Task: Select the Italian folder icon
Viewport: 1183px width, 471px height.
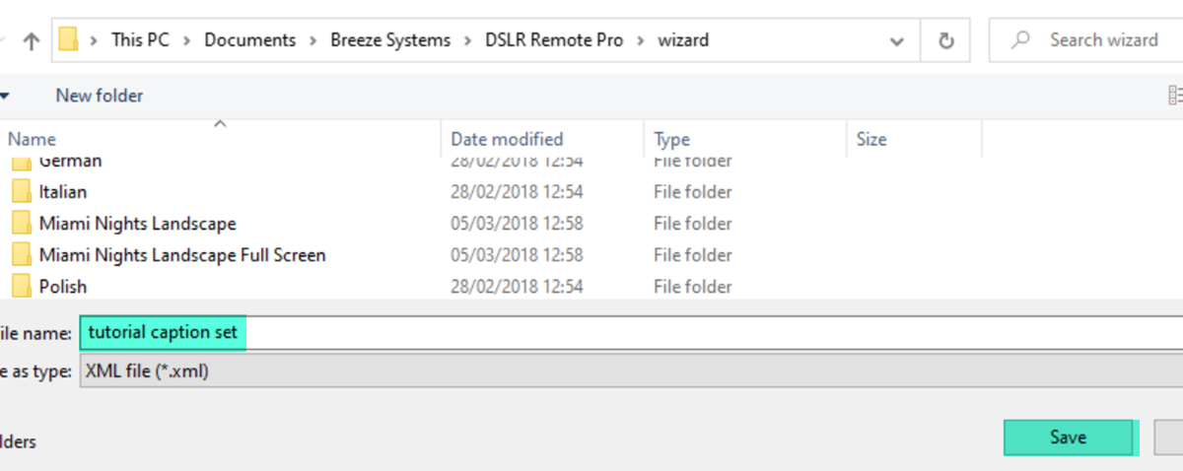Action: click(x=22, y=191)
